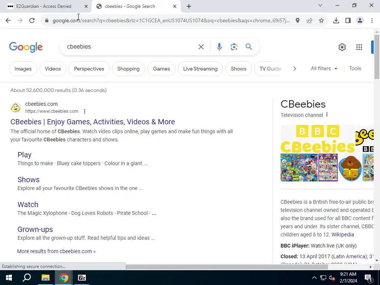The width and height of the screenshot is (380, 285).
Task: Show more filter chips with right chevron
Action: tap(295, 69)
